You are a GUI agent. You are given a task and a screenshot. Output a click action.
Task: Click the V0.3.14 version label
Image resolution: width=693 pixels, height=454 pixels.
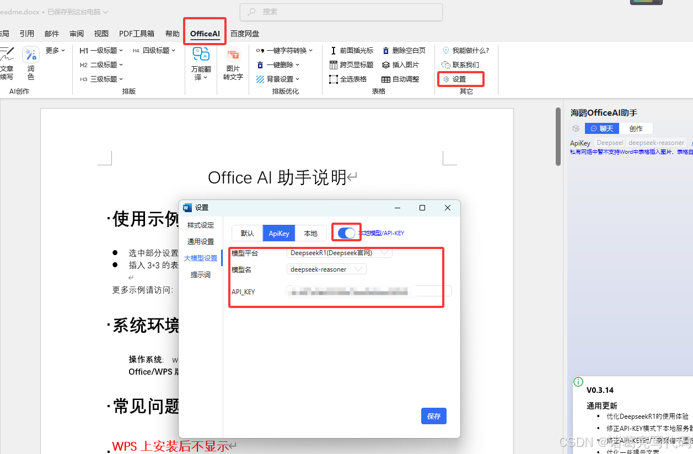point(600,390)
